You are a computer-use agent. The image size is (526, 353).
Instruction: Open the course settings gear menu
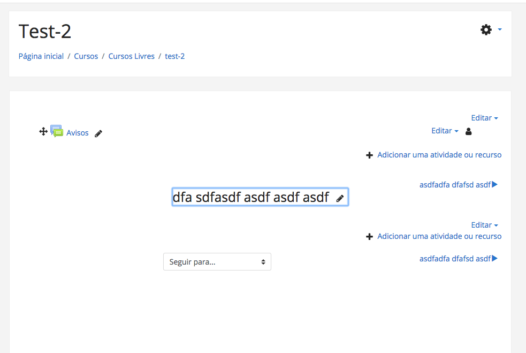click(491, 30)
